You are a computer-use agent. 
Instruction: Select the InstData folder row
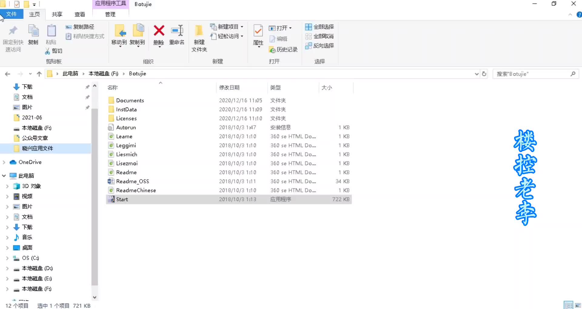tap(229, 109)
